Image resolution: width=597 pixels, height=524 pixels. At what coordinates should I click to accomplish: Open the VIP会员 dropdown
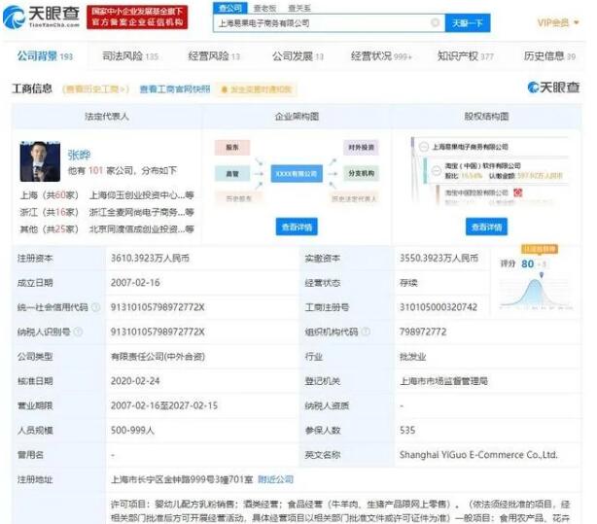tap(558, 23)
